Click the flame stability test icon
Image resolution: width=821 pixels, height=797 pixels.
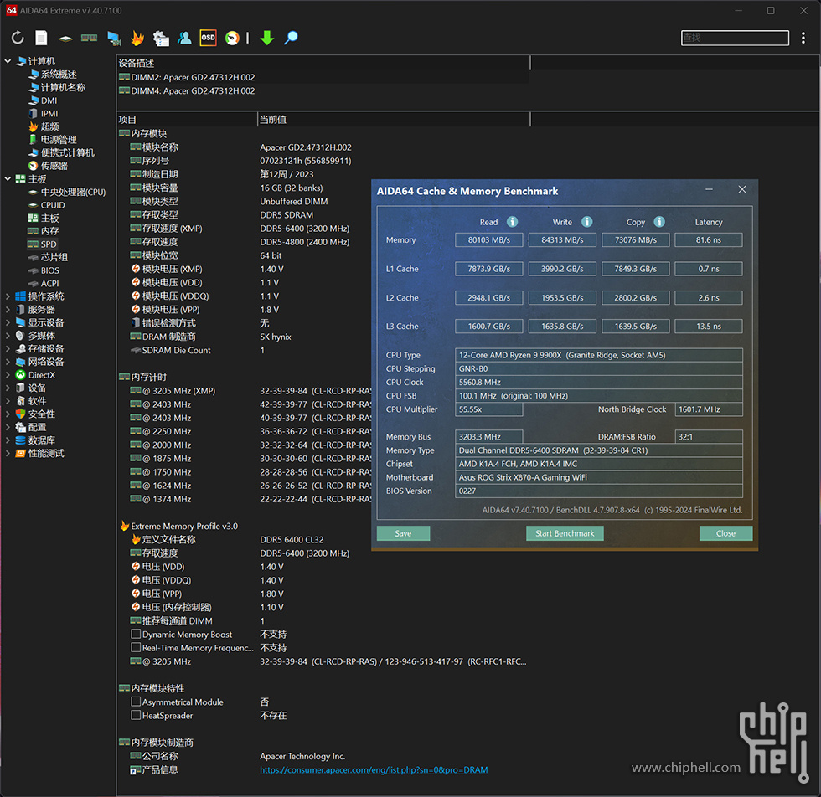137,38
